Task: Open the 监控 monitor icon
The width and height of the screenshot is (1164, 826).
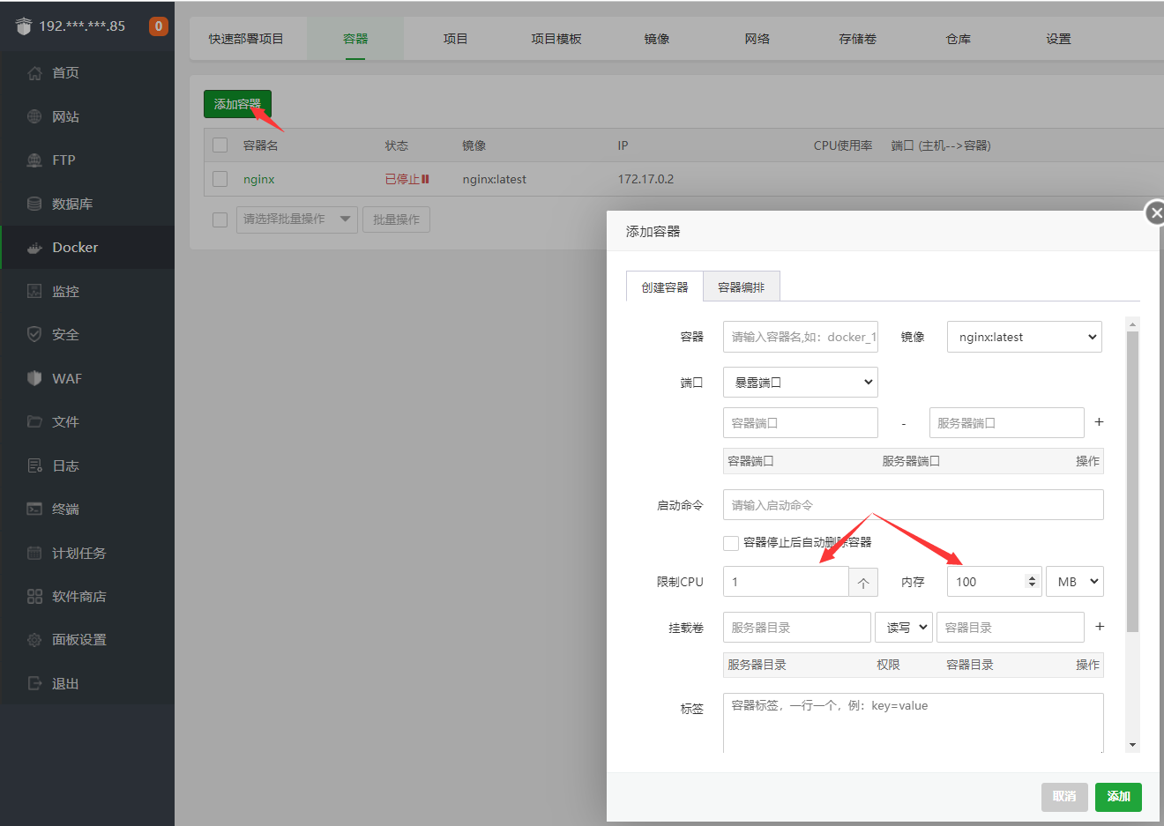Action: (x=34, y=291)
